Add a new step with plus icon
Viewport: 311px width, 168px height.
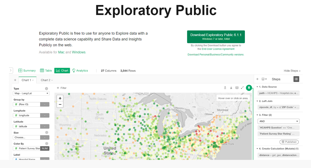tap(258, 79)
